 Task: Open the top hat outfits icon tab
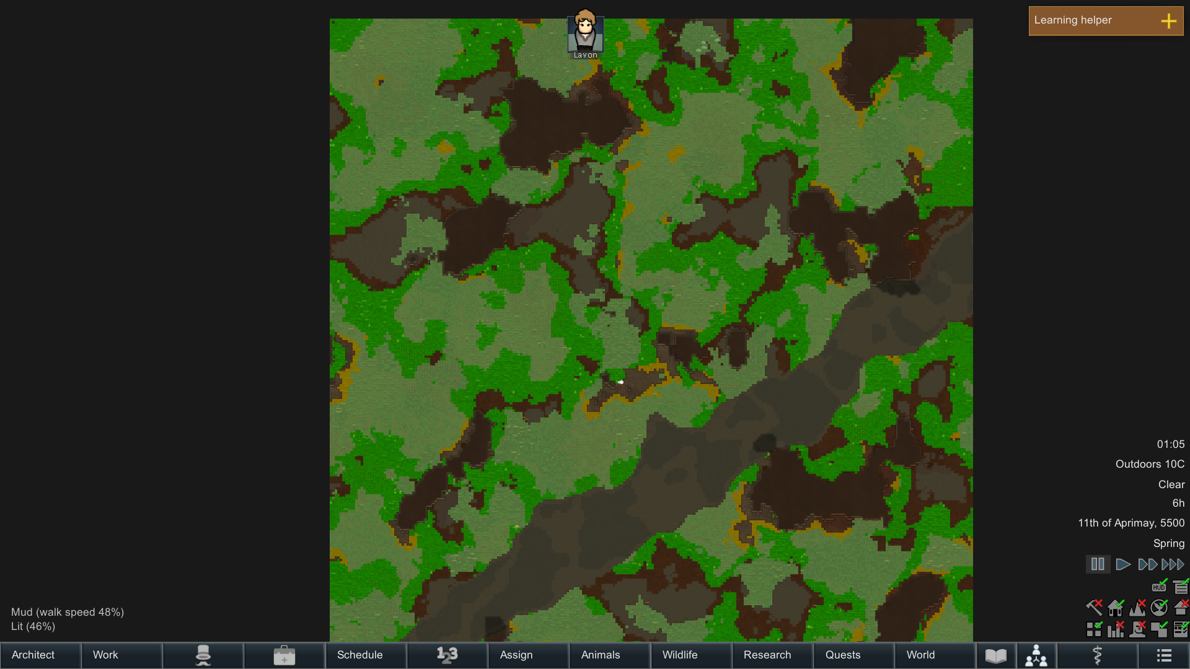tap(203, 655)
